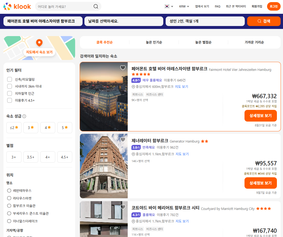This screenshot has height=237, width=283.
Task: Filter by 3+ review rating
Action: point(14,157)
